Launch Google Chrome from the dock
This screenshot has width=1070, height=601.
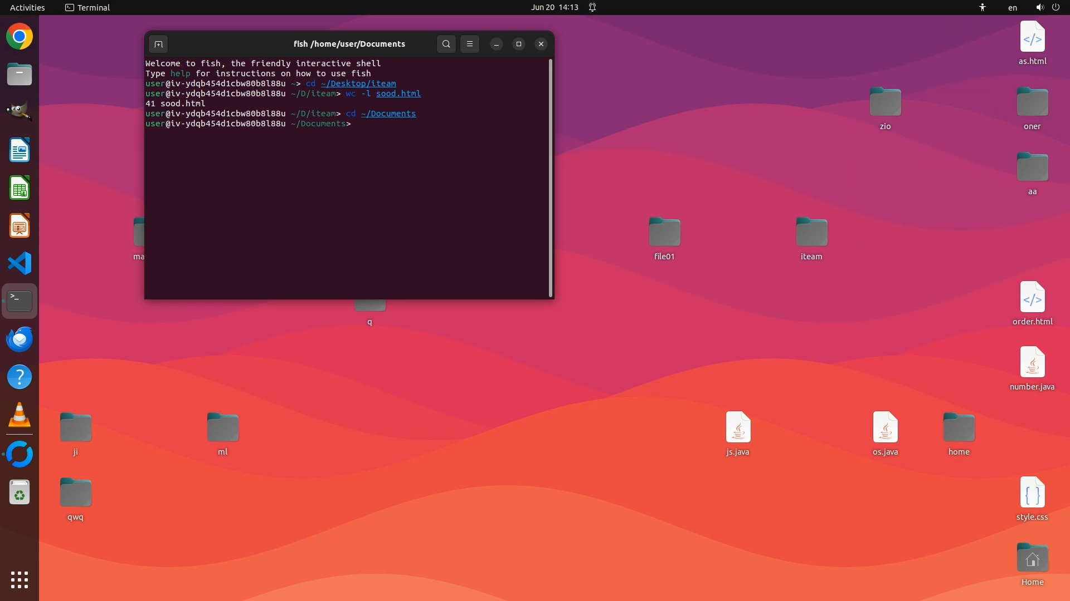click(20, 37)
